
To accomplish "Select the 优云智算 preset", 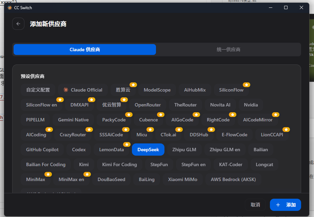I will point(112,105).
